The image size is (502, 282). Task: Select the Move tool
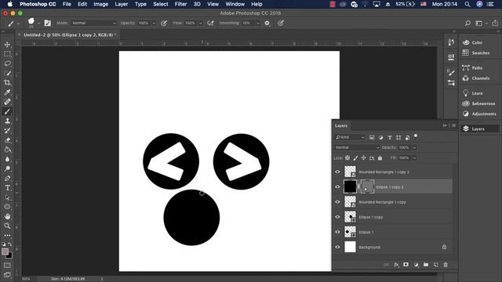[x=7, y=45]
